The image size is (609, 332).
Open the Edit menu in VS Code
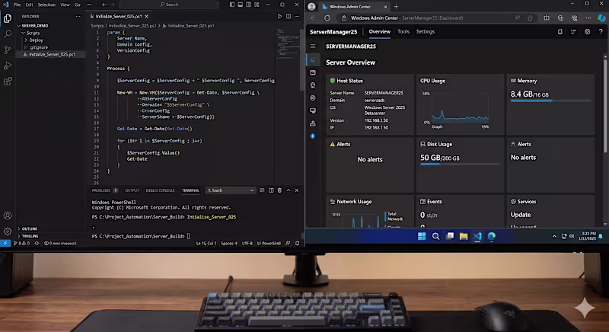tap(30, 5)
